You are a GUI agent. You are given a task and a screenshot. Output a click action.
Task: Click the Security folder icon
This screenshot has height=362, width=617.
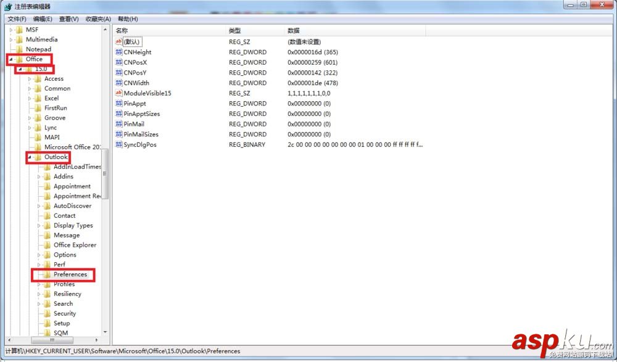point(49,313)
